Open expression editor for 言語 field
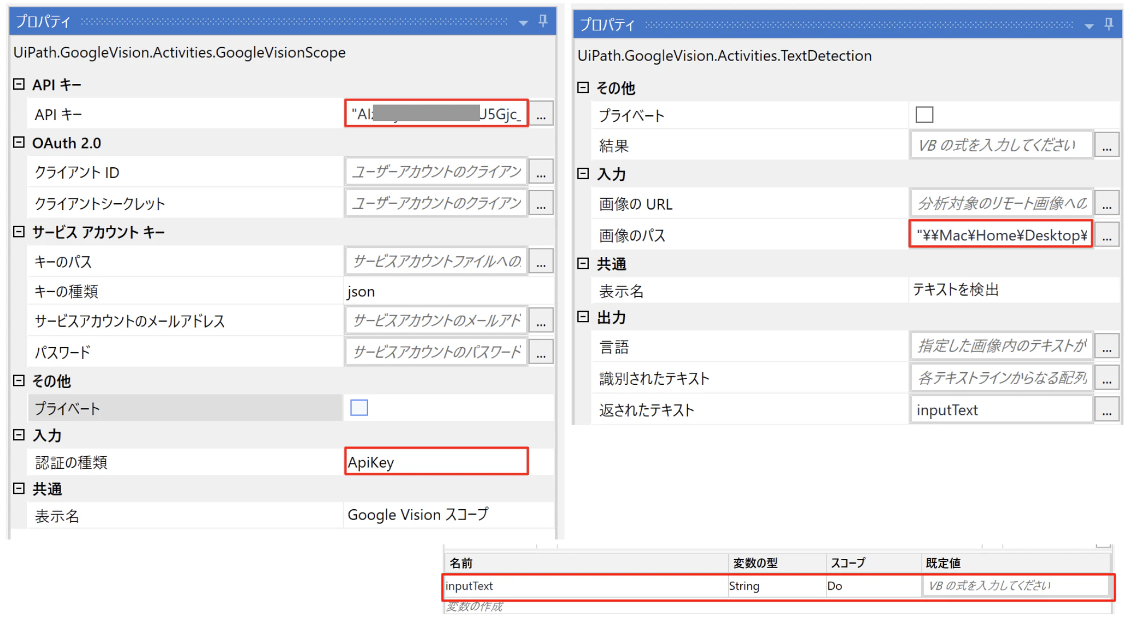1133x620 pixels. (1107, 345)
